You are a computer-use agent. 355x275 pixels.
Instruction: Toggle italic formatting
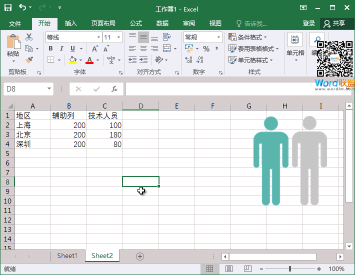(x=61, y=48)
